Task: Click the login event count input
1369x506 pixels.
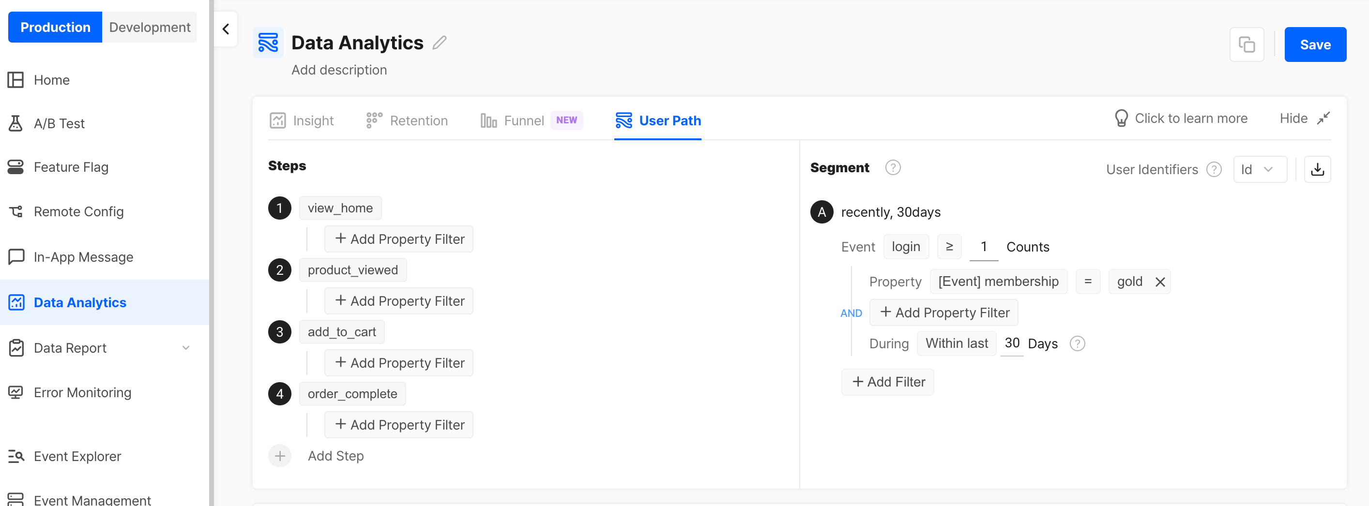Action: tap(983, 247)
